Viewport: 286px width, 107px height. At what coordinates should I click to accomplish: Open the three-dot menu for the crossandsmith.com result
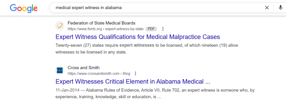pyautogui.click(x=135, y=73)
